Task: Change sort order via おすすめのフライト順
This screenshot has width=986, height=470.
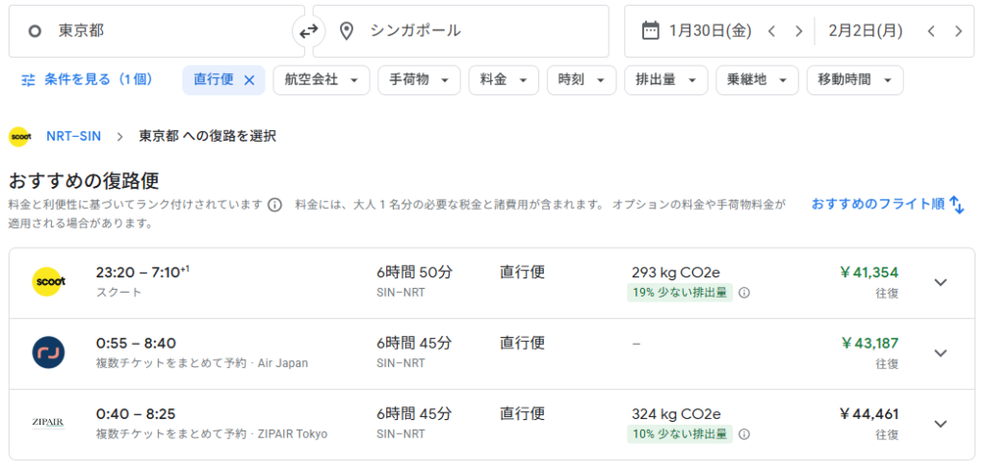Action: tap(887, 204)
